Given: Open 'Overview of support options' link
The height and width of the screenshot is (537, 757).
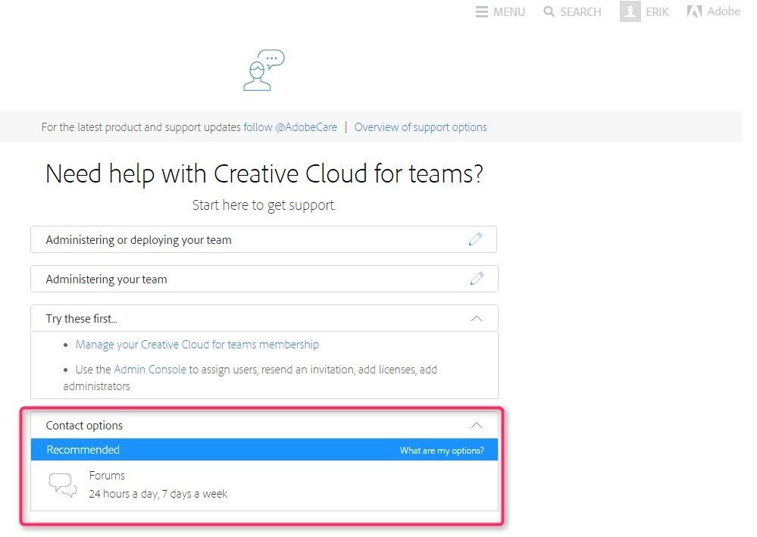Looking at the screenshot, I should point(421,127).
